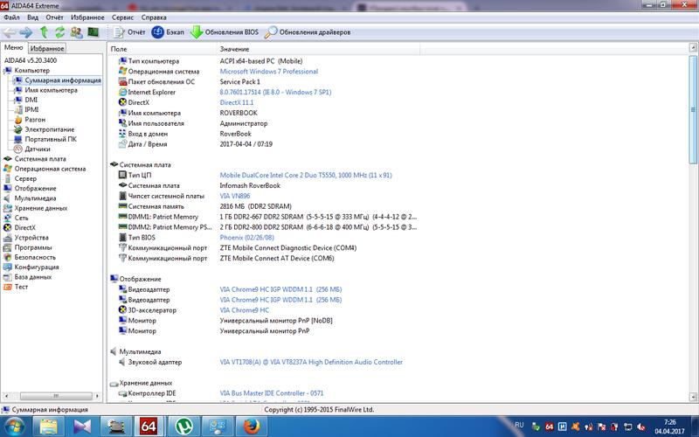Click the Back navigation arrow
699x437 pixels.
pos(10,32)
